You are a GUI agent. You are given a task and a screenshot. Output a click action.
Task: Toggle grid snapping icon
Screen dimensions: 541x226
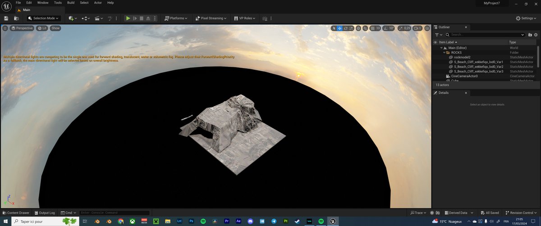tap(372, 28)
